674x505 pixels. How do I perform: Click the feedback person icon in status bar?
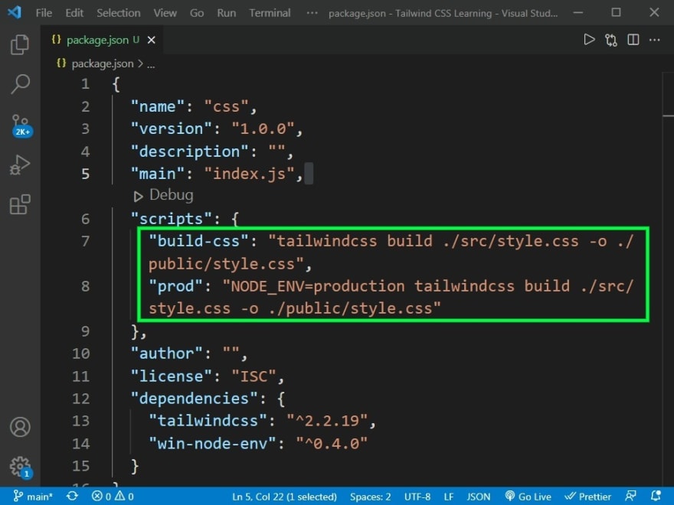click(x=630, y=496)
